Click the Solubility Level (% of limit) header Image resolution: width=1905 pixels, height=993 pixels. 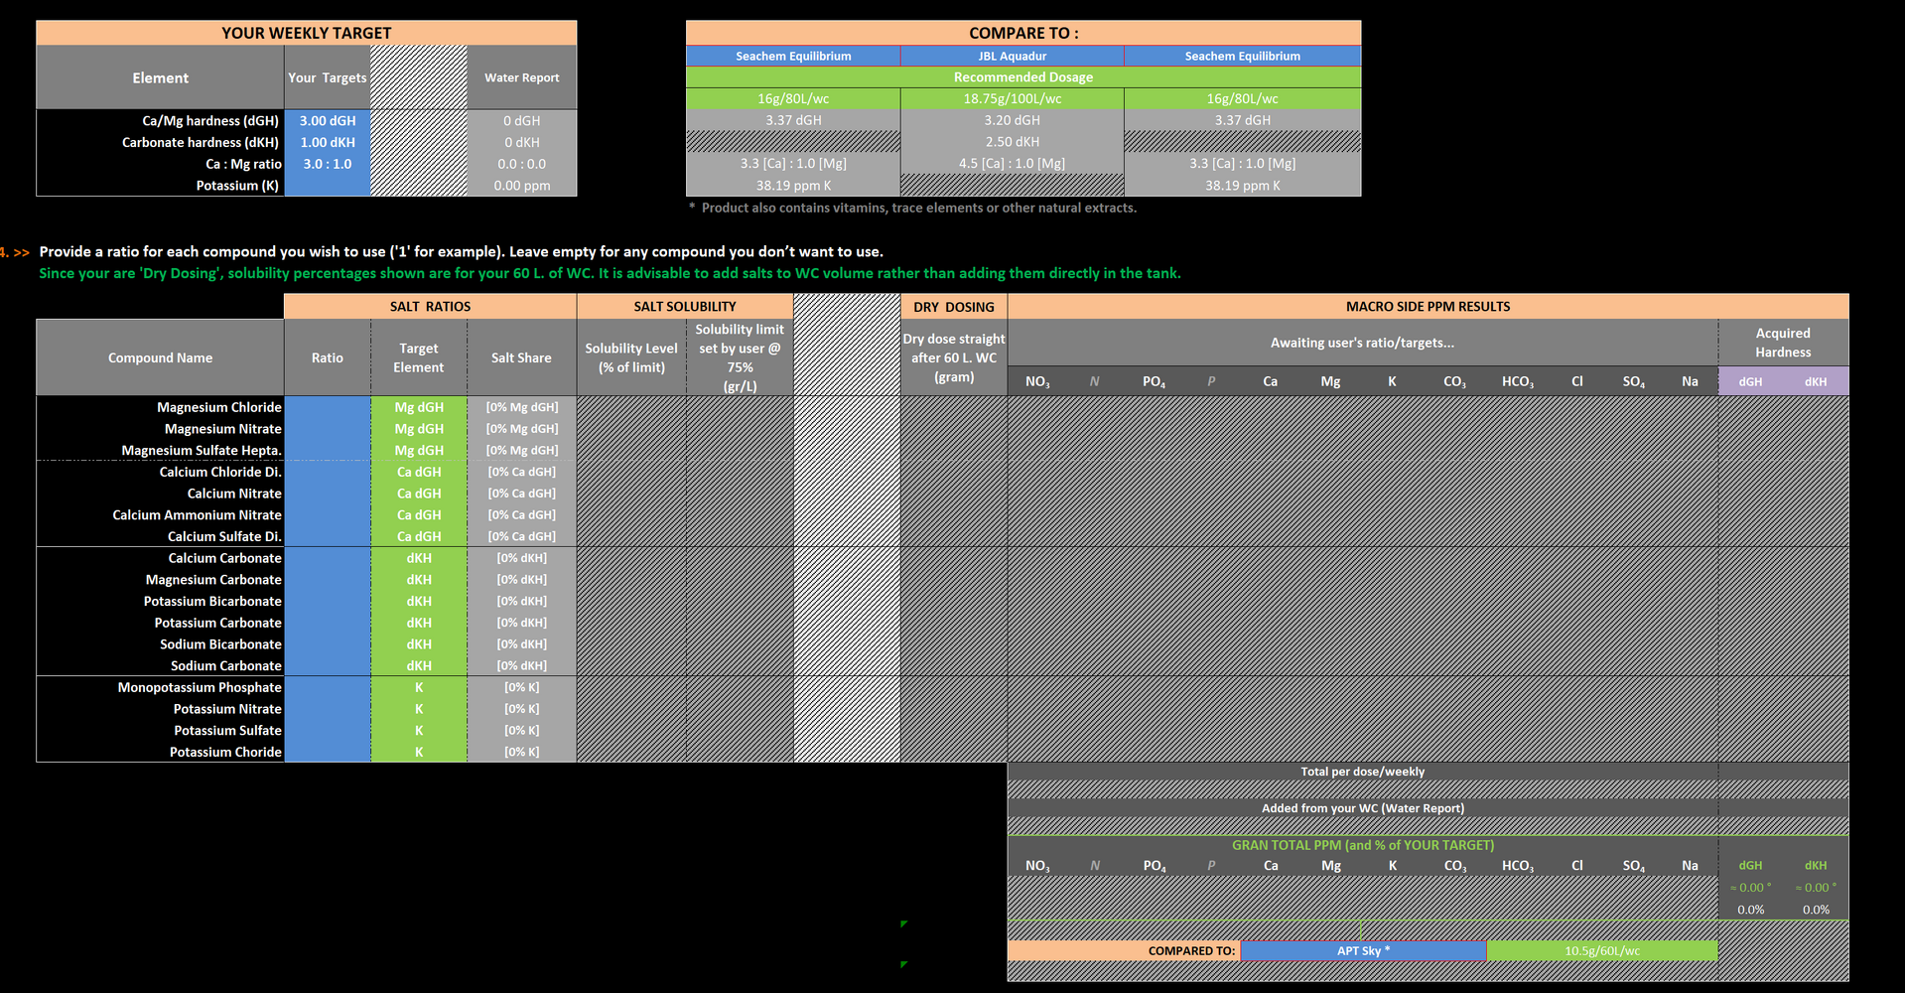pyautogui.click(x=631, y=357)
